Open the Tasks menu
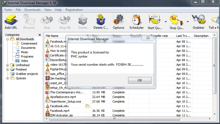 (8, 10)
